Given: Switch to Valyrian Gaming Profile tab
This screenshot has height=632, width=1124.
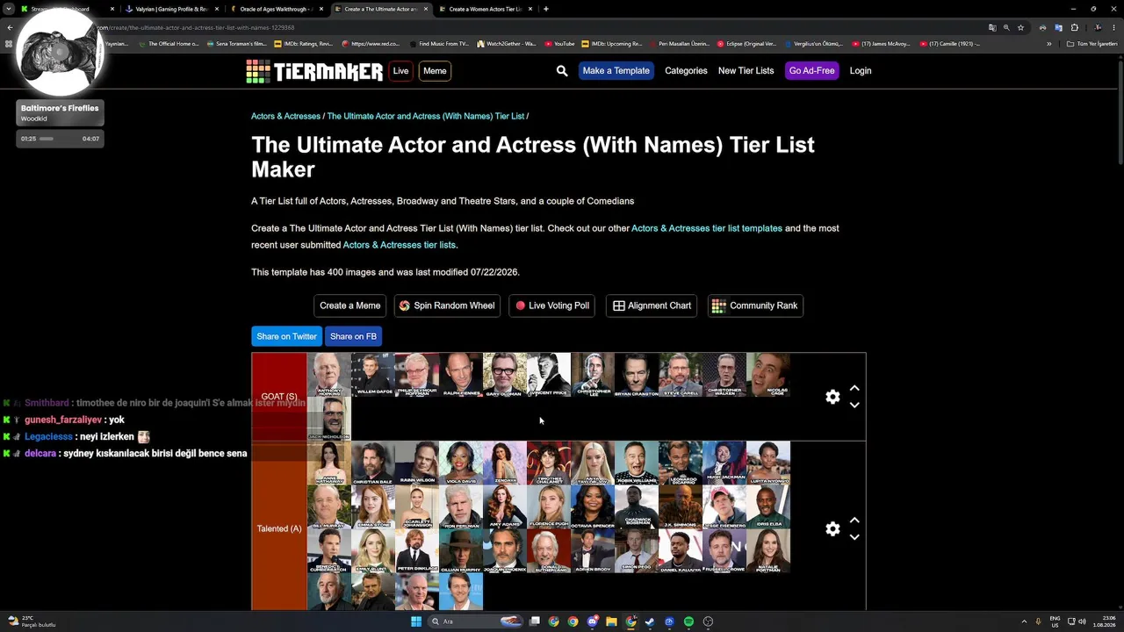Looking at the screenshot, I should point(172,9).
